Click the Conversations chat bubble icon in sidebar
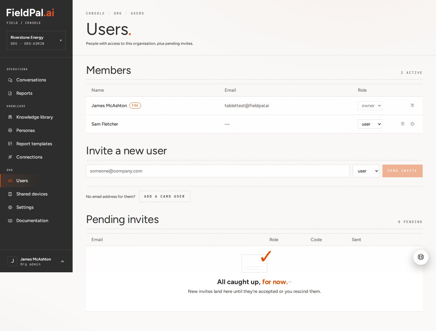The width and height of the screenshot is (436, 331). (10, 80)
